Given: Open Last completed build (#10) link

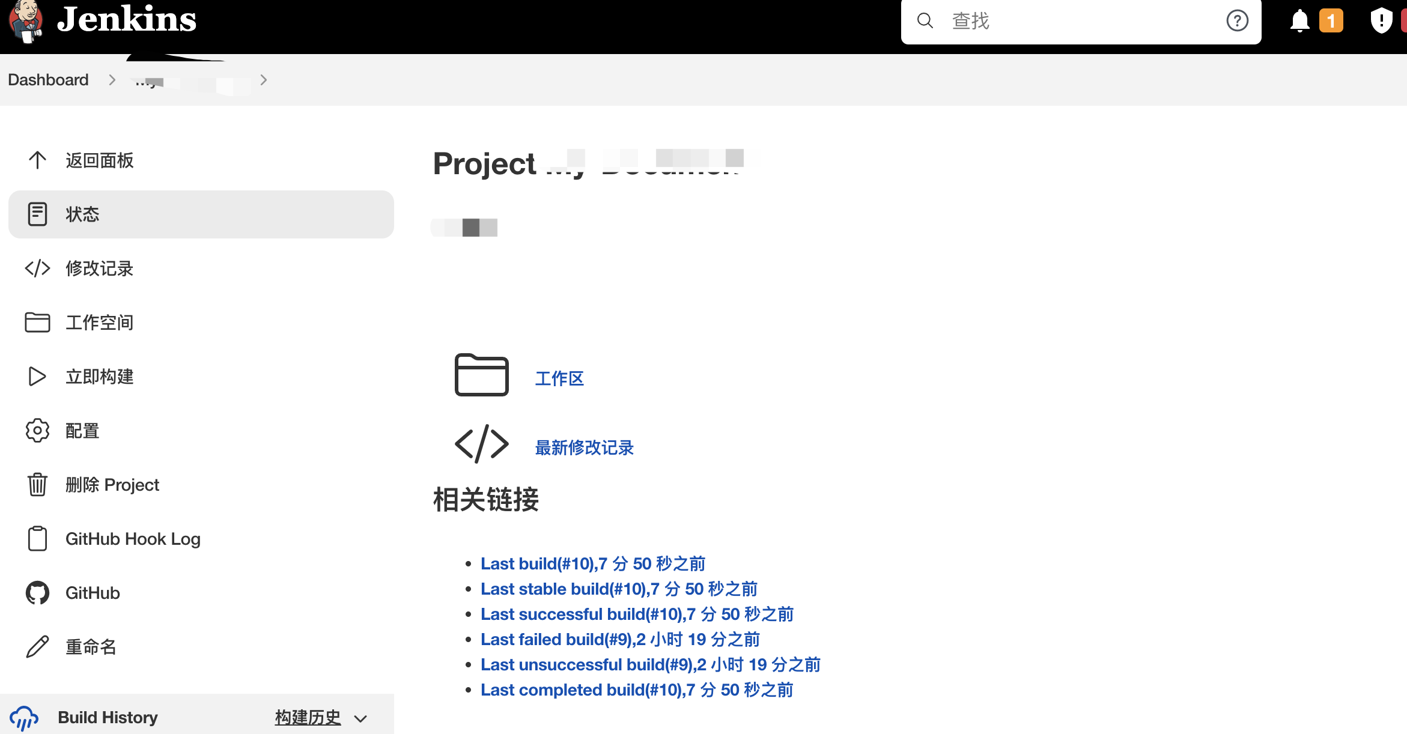Looking at the screenshot, I should [x=637, y=690].
